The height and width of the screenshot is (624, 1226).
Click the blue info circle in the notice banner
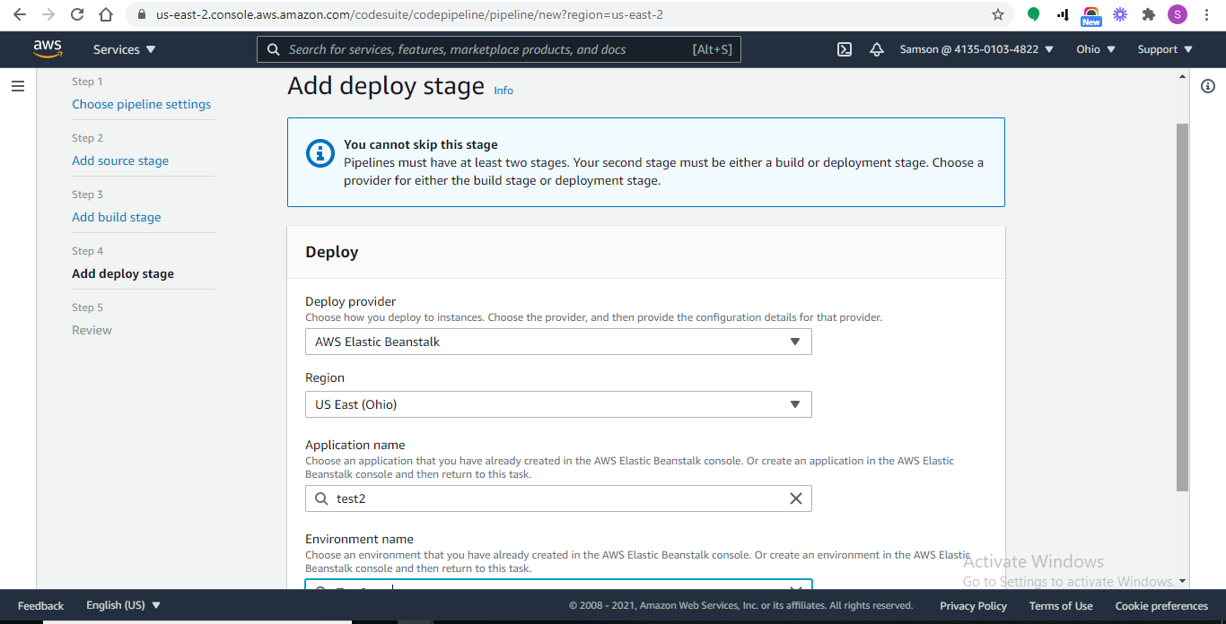[x=320, y=153]
